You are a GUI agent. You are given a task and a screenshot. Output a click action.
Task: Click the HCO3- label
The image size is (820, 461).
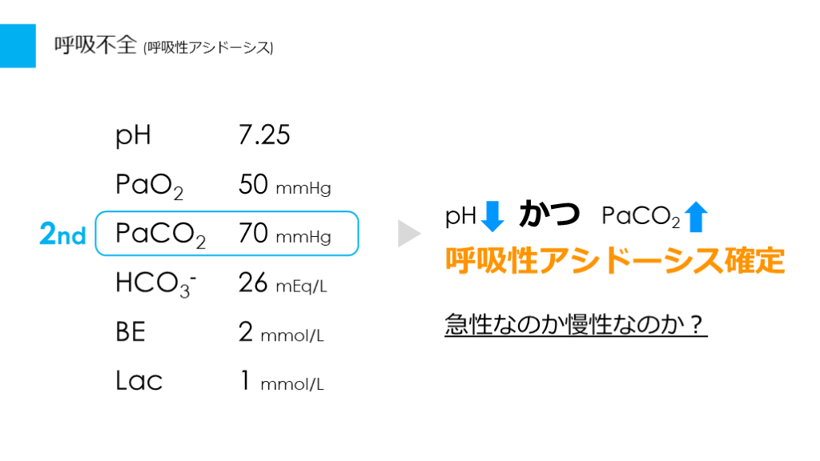coord(156,284)
